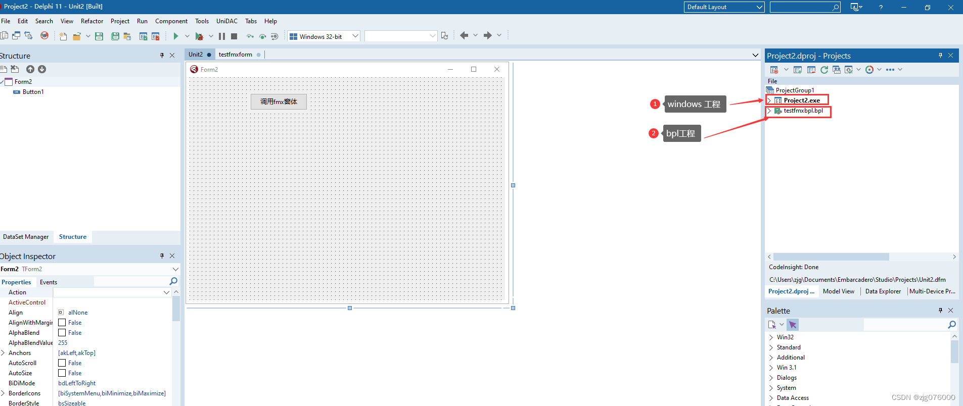
Task: Click Remove Project icon in Projects panel
Action: (811, 70)
